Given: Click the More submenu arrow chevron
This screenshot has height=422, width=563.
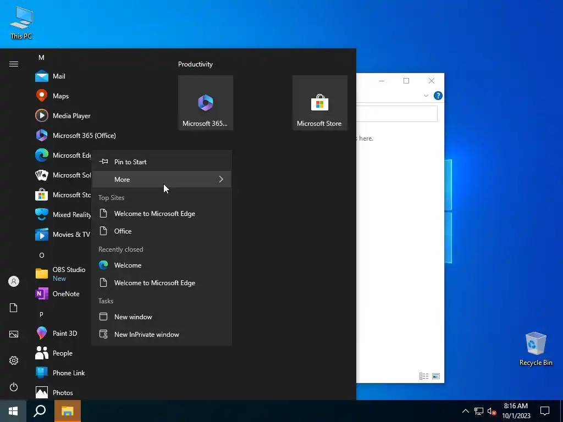Looking at the screenshot, I should point(221,179).
